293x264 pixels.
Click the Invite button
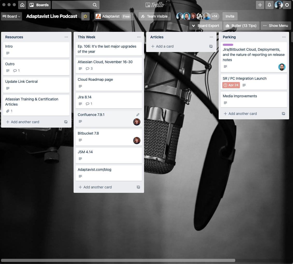click(230, 16)
